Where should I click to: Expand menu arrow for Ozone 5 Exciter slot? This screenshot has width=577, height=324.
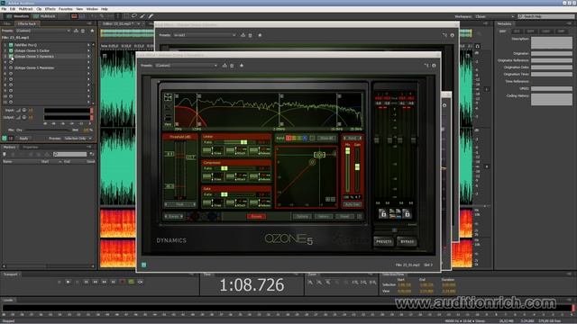pos(88,50)
